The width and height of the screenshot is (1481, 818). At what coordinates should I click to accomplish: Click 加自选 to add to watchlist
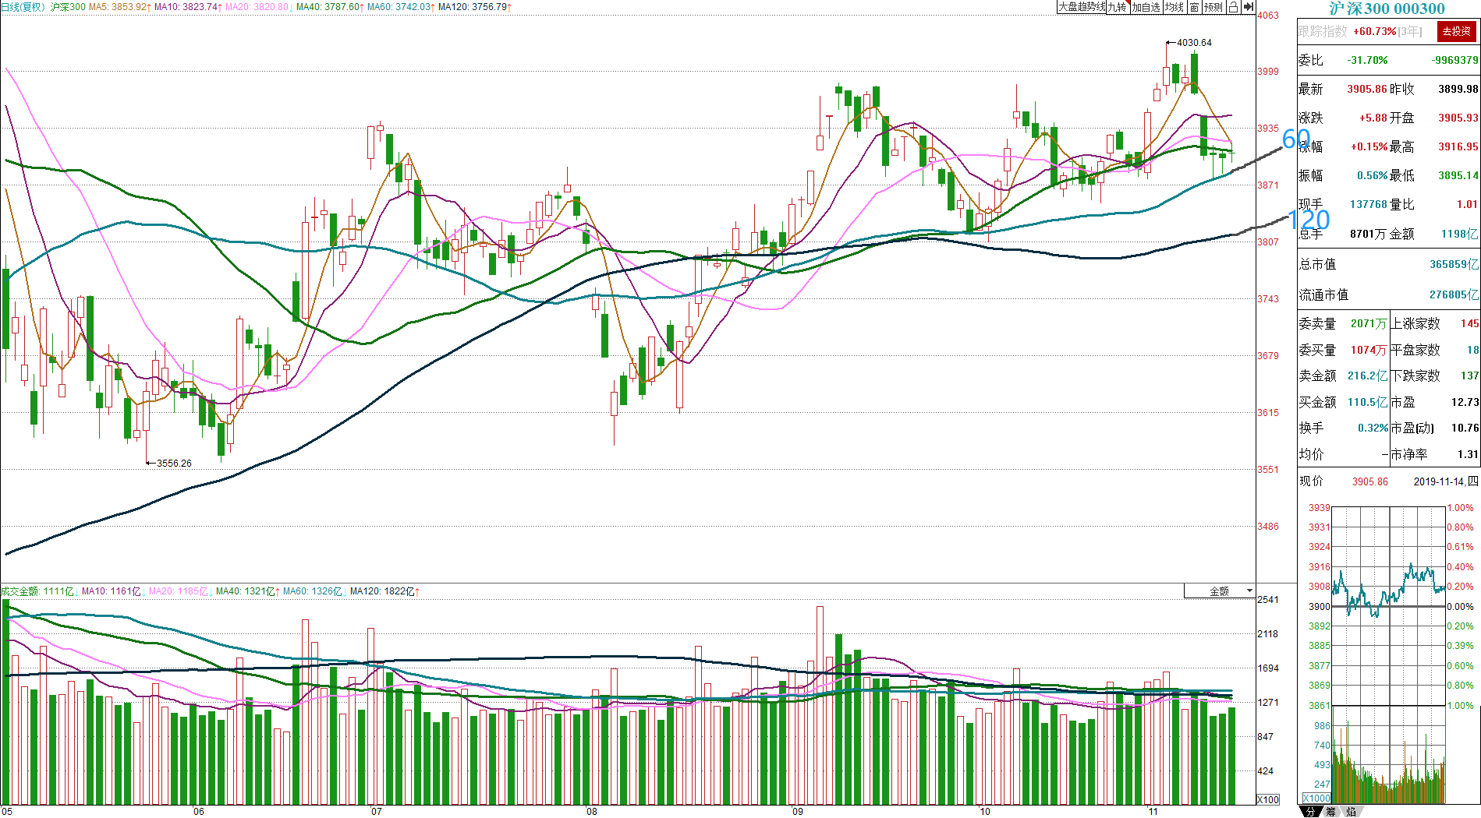[1146, 7]
